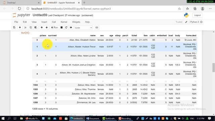Open the Widgets menu
Image resolution: width=215 pixels, height=121 pixels.
coord(76,22)
